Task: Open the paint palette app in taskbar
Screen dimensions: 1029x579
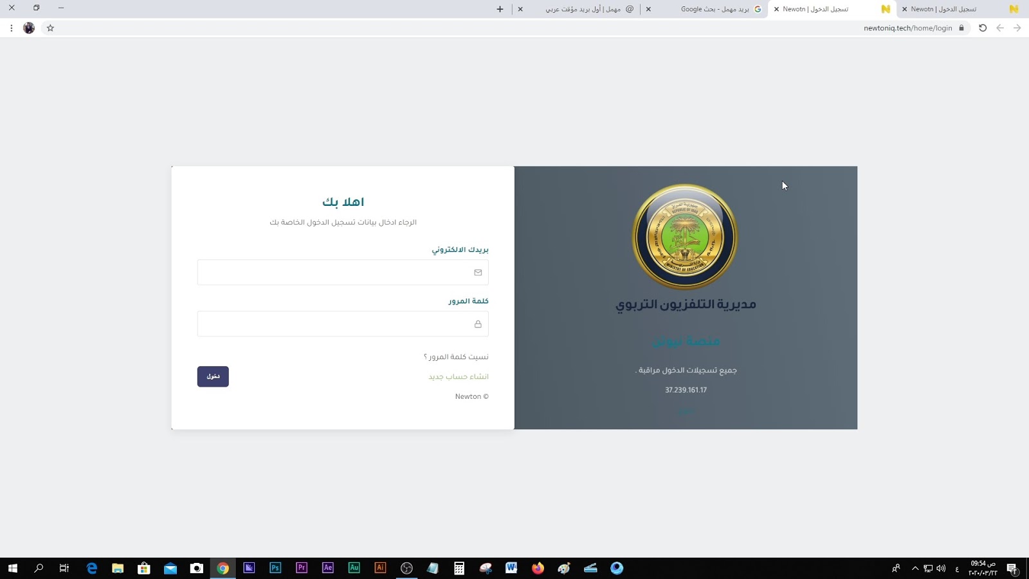Action: pos(564,568)
